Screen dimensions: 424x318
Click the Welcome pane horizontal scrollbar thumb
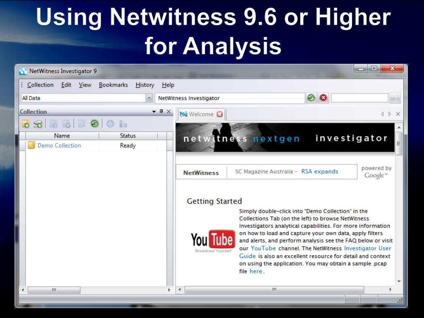[x=274, y=289]
